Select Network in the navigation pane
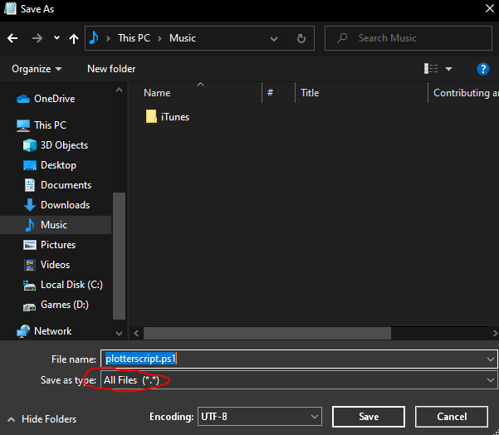 (52, 331)
